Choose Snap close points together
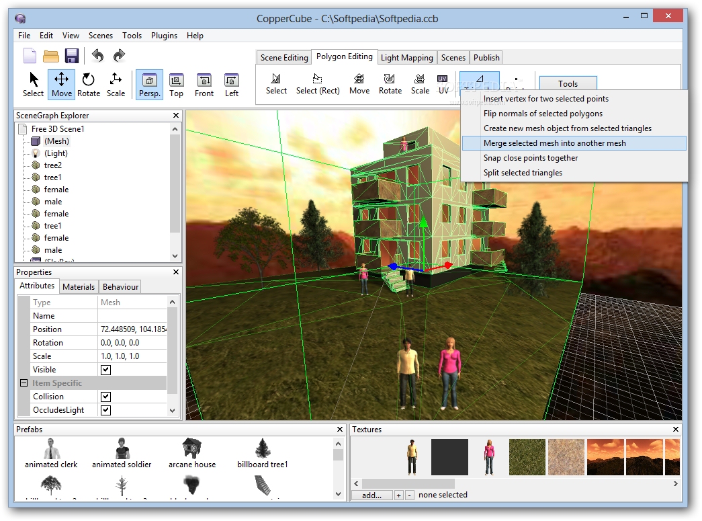Image resolution: width=702 pixels, height=521 pixels. tap(574, 158)
